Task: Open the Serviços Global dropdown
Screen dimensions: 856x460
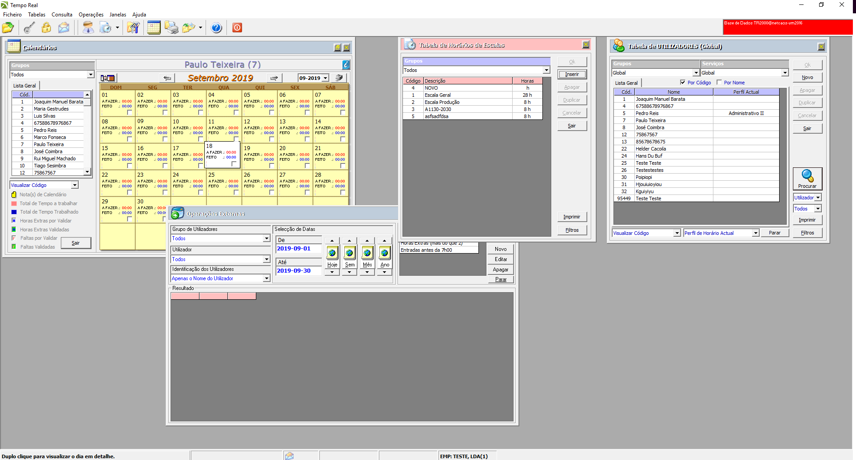Action: [x=785, y=73]
